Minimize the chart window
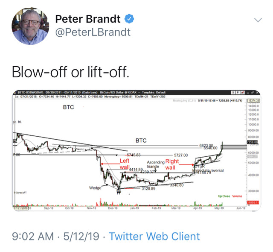This screenshot has width=273, height=252. (248, 93)
